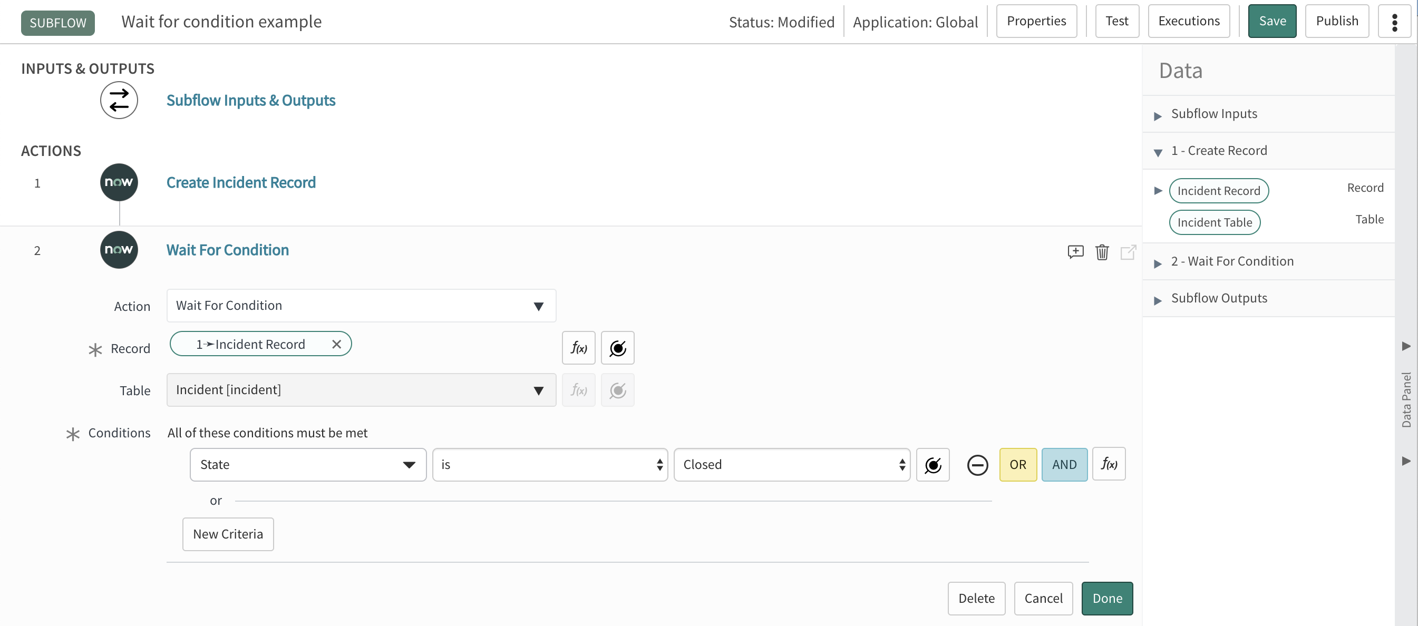Click the f(x) script icon for Record
The height and width of the screenshot is (626, 1418).
[x=579, y=348]
